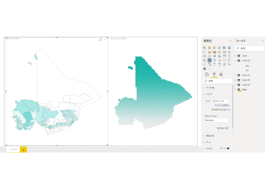Click the フィールド search box

(250, 48)
